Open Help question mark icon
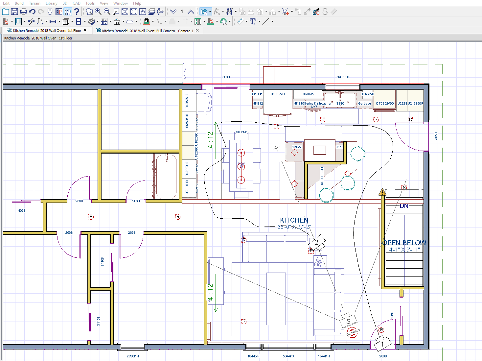Screen dimensions: 482x361 (x=77, y=12)
